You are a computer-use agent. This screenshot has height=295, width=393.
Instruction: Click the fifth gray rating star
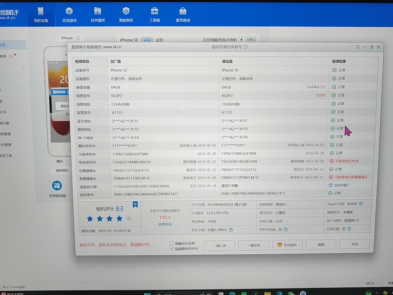pyautogui.click(x=129, y=218)
